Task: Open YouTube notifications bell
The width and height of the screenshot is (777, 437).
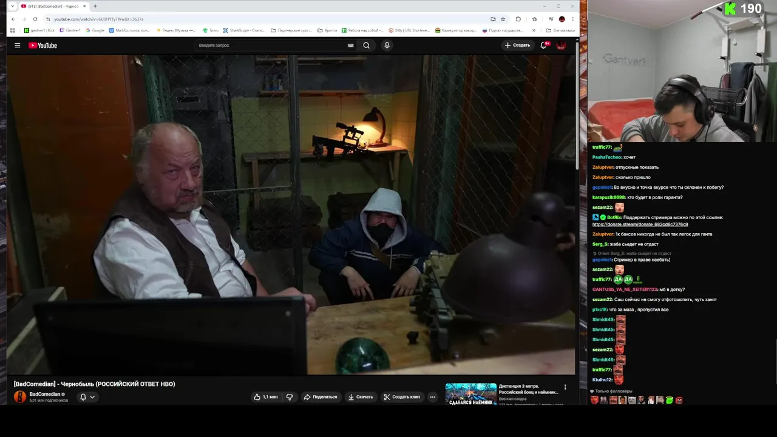Action: [544, 45]
